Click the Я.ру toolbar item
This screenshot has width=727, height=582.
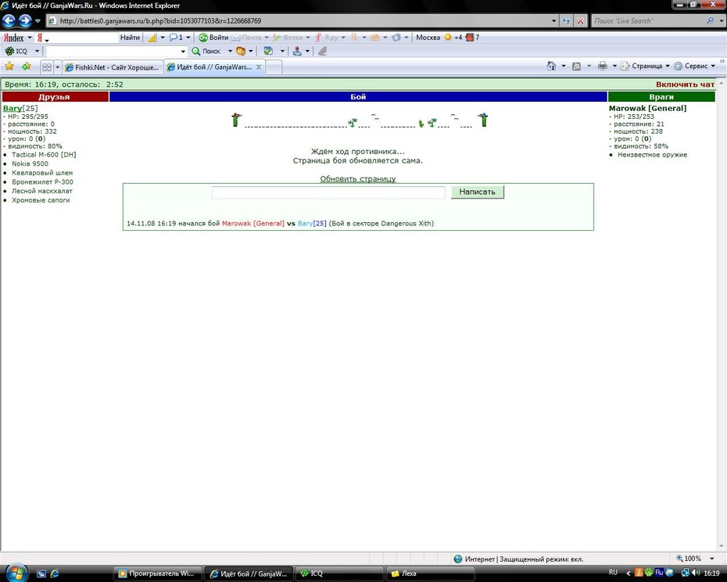327,37
